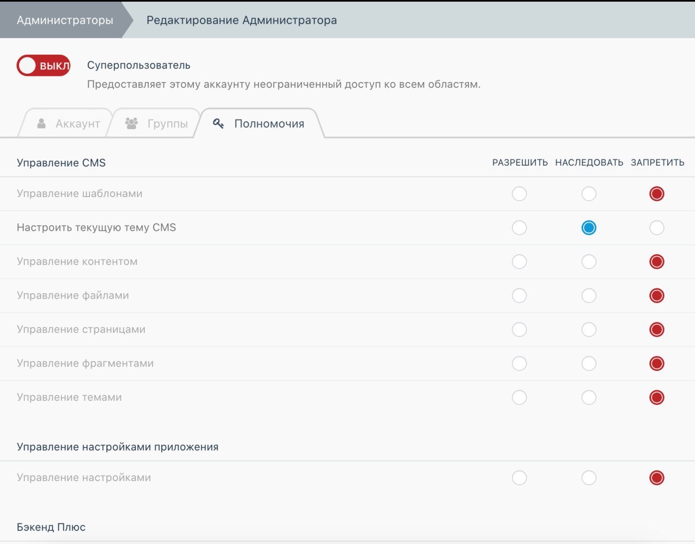Toggle the Суперпользователь switch
Image resolution: width=695 pixels, height=544 pixels.
(x=43, y=66)
